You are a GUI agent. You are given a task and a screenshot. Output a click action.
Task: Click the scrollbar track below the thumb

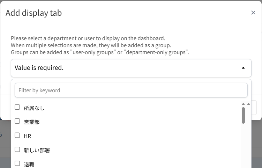[243, 147]
